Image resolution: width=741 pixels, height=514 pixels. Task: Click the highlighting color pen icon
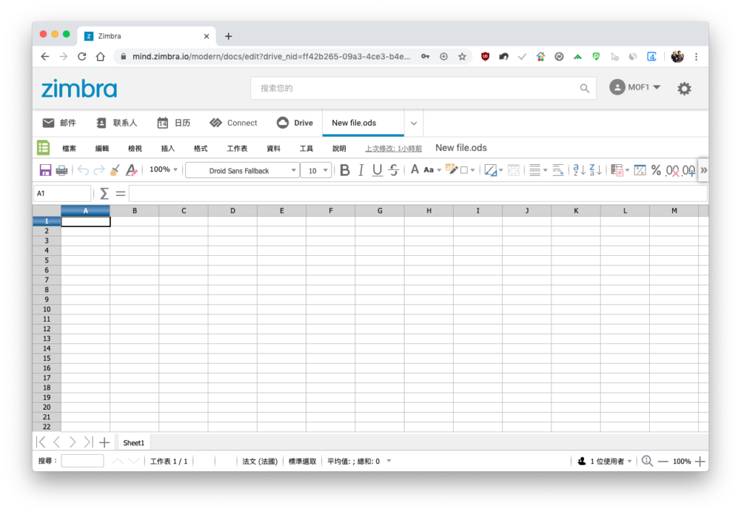[x=452, y=170]
